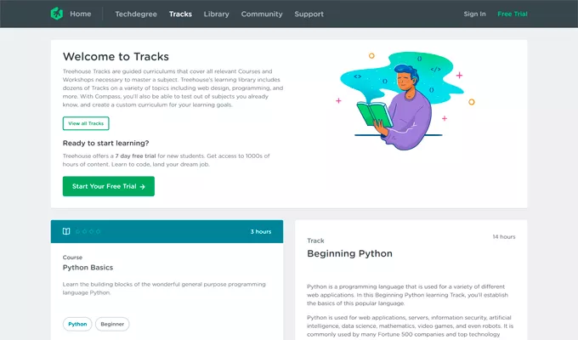Click the Free Trial link in header
The image size is (578, 340).
pyautogui.click(x=513, y=14)
